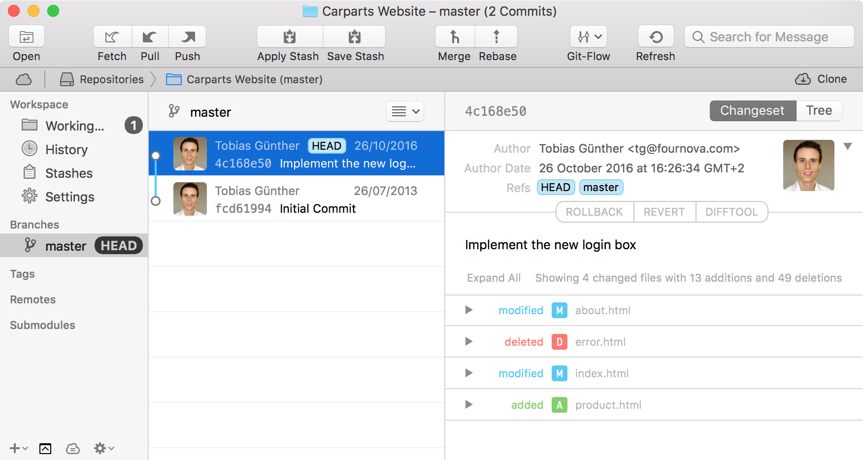Screen dimensions: 863x460
Task: Click the Fetch toolbar icon
Action: coord(112,37)
